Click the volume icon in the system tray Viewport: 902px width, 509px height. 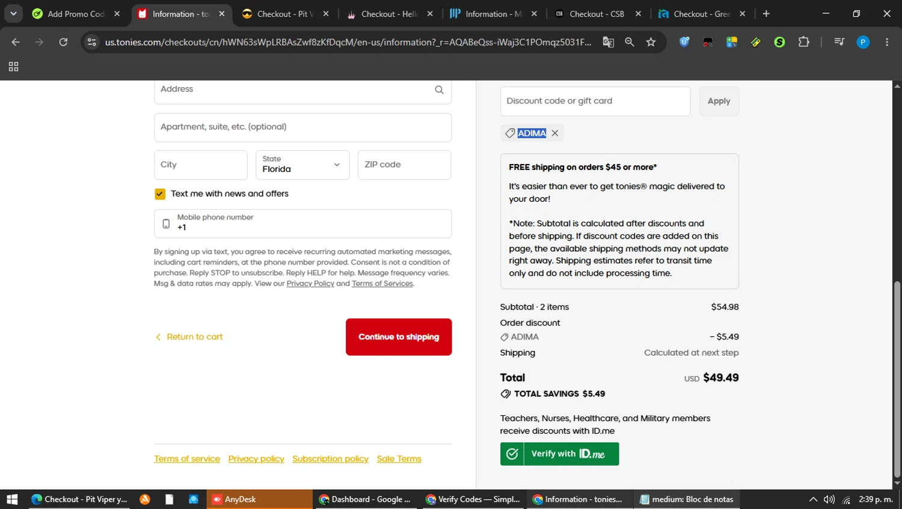[x=829, y=499]
